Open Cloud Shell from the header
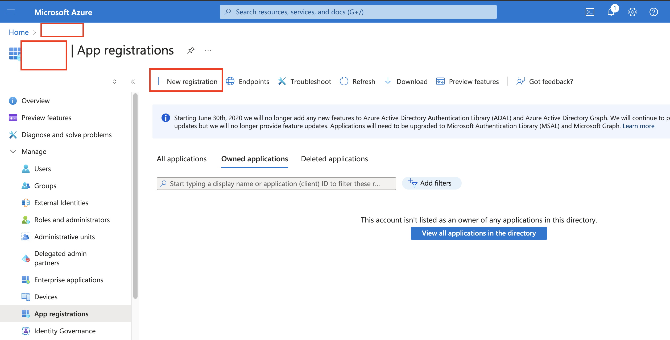The height and width of the screenshot is (340, 670). (590, 12)
